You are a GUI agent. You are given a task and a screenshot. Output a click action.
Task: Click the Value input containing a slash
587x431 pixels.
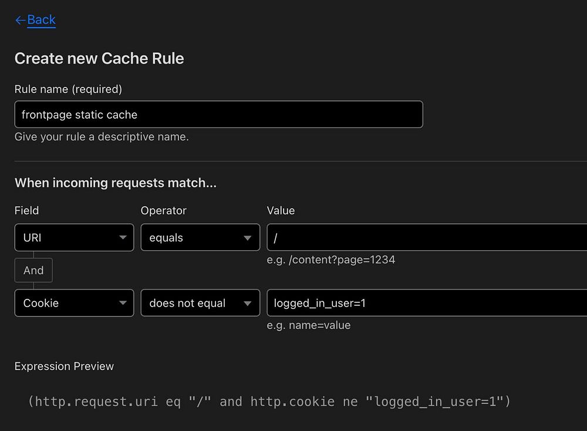click(426, 238)
